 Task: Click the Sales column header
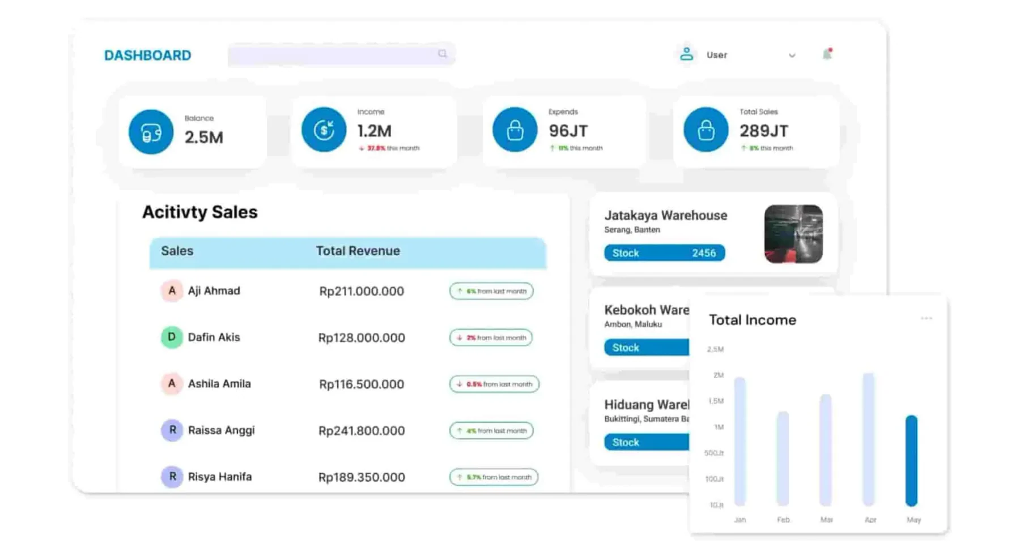177,251
